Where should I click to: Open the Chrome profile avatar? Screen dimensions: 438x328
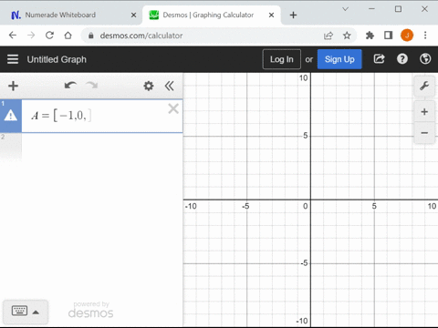407,36
